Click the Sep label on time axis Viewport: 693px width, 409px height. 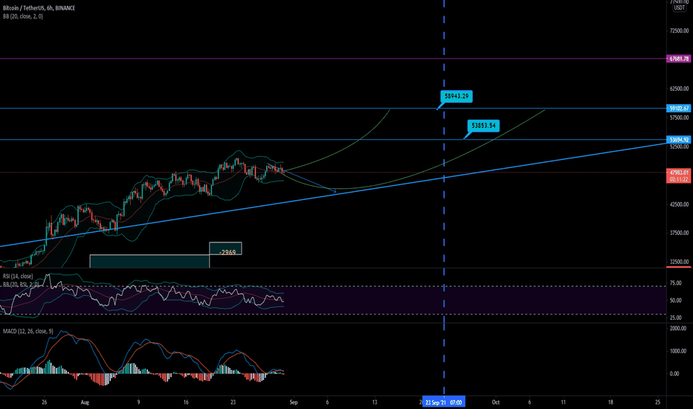(294, 402)
